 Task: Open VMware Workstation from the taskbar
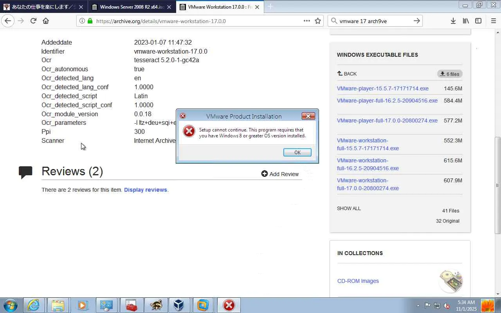click(203, 305)
